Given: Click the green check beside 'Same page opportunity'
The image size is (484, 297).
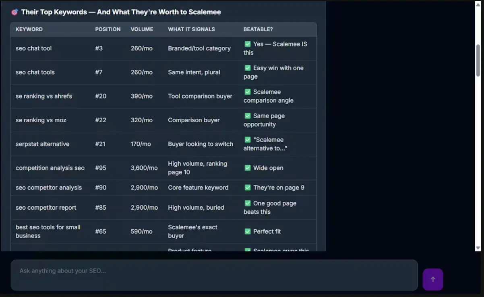Looking at the screenshot, I should pyautogui.click(x=248, y=116).
